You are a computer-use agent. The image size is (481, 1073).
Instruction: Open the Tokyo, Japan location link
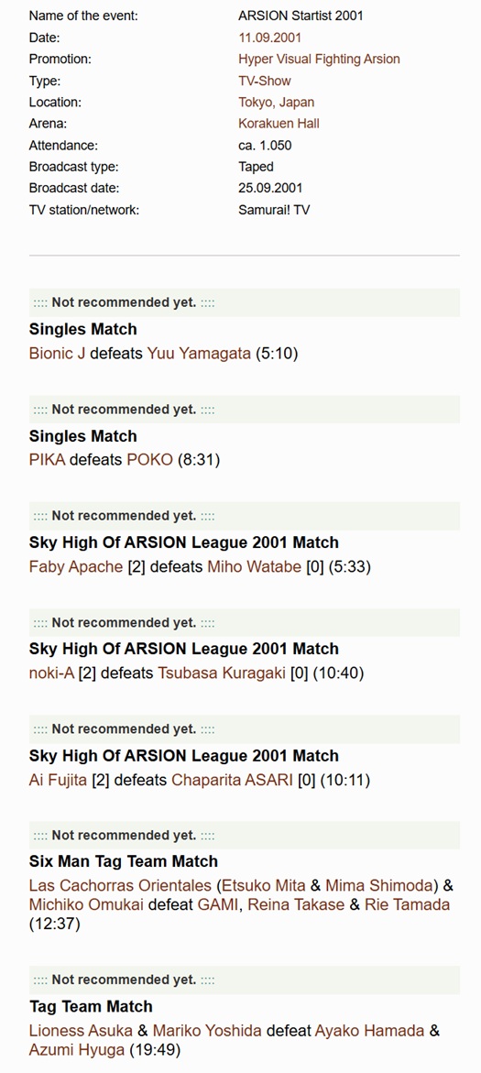point(277,102)
